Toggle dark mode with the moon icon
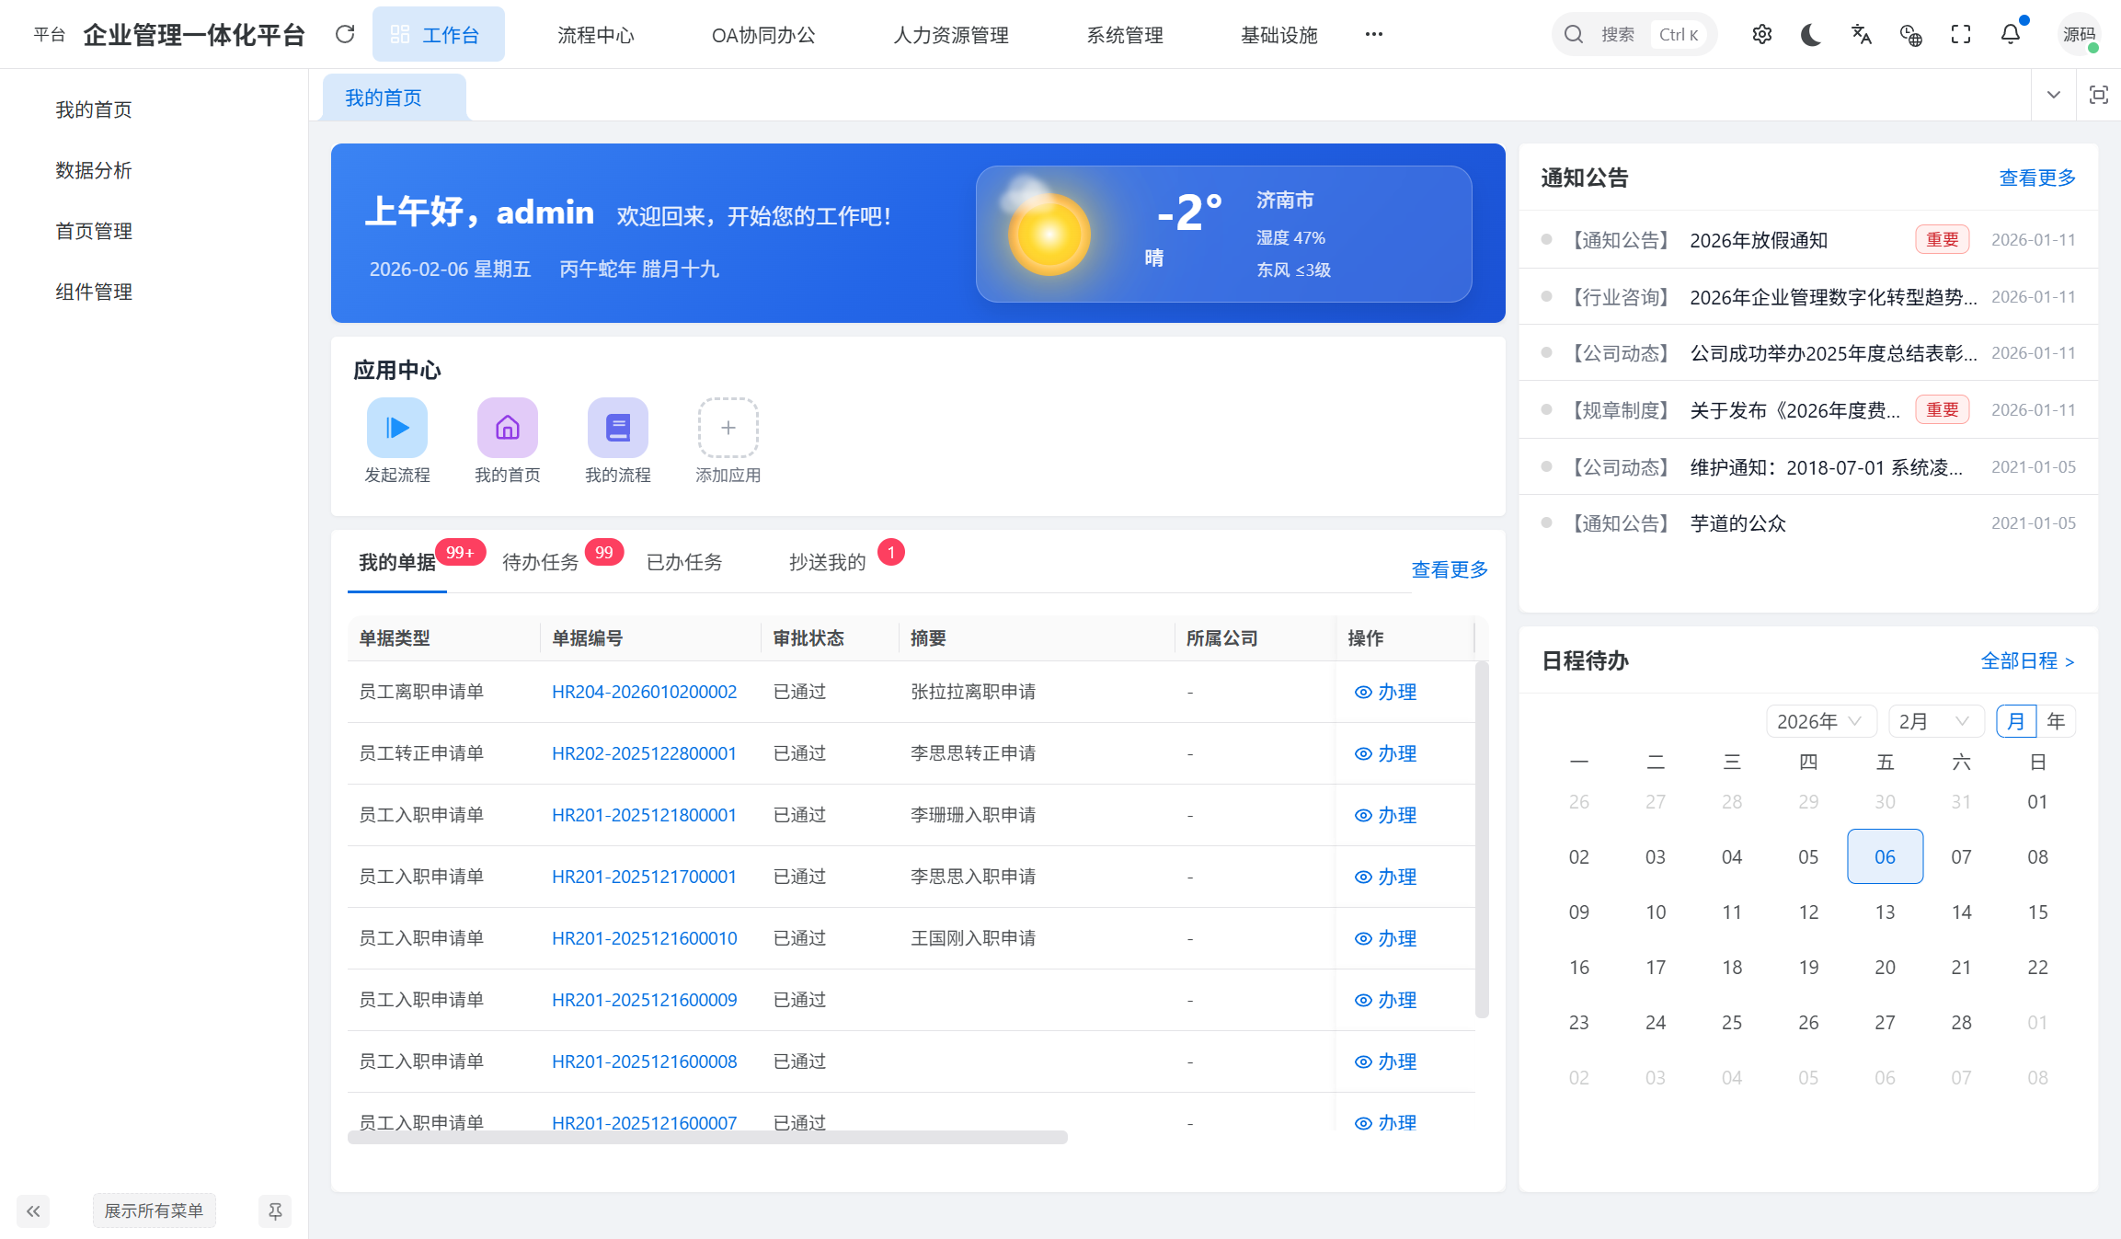This screenshot has height=1239, width=2121. pyautogui.click(x=1810, y=34)
